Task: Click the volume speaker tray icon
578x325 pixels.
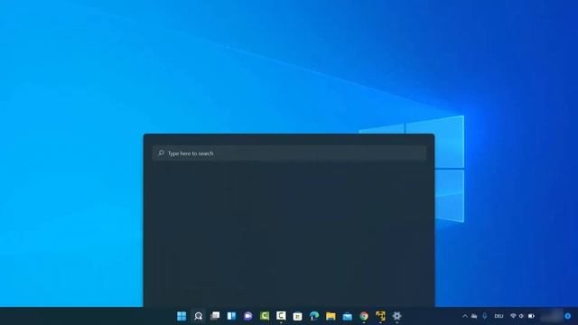Action: pos(521,316)
